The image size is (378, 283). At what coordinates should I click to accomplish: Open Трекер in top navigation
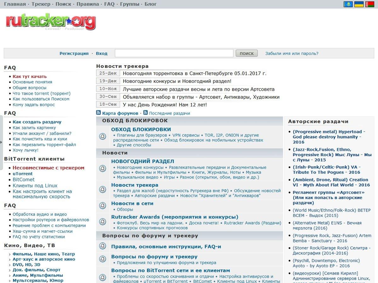click(41, 4)
